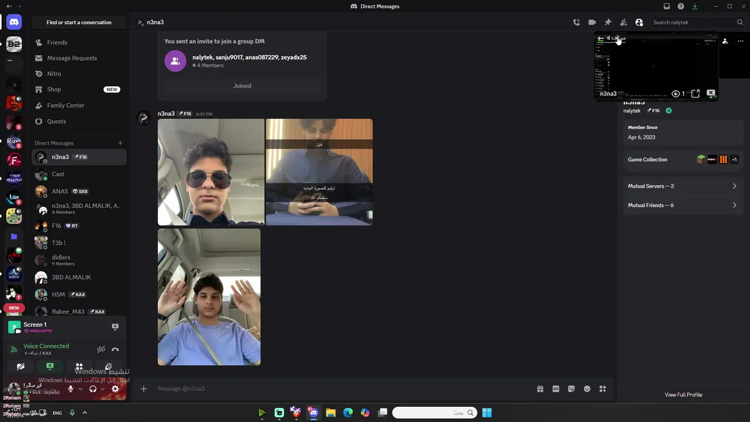Add friends to this DM

(623, 22)
